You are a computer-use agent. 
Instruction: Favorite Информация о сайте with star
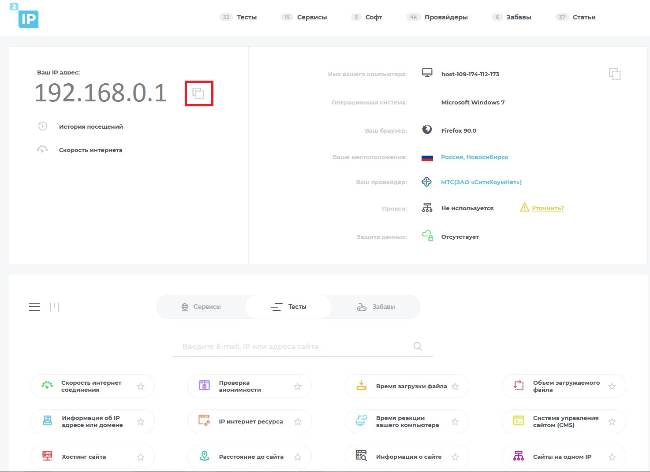[x=455, y=457]
